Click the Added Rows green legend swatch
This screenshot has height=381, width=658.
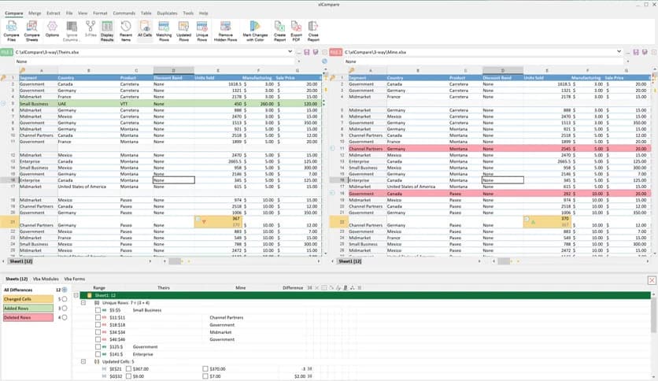28,309
